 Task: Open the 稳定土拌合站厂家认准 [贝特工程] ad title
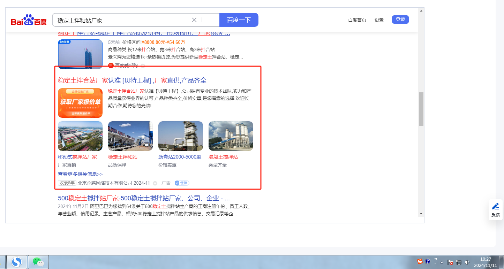click(132, 80)
